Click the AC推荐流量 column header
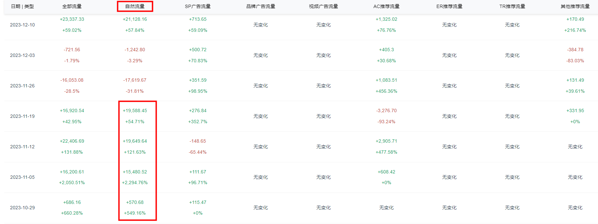Viewport: 598px width, 224px height. (387, 6)
